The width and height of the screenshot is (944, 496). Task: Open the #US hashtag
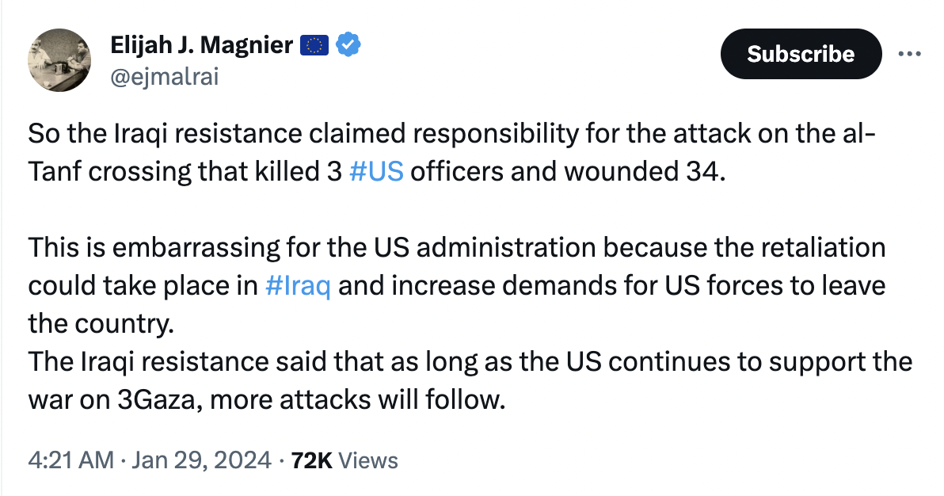click(376, 171)
